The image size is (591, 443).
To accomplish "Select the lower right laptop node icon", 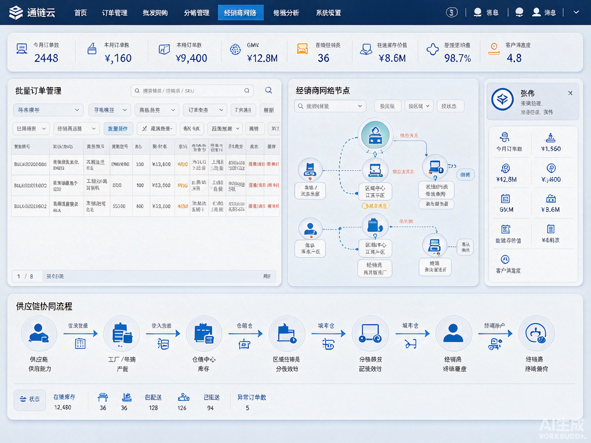I will tap(434, 246).
